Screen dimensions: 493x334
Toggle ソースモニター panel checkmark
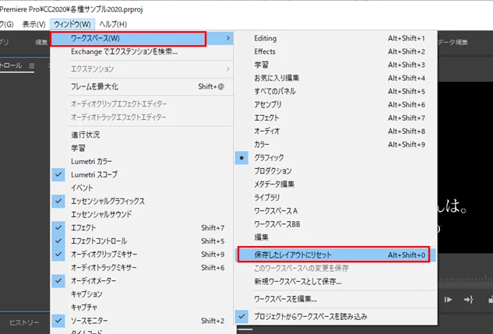pyautogui.click(x=58, y=321)
